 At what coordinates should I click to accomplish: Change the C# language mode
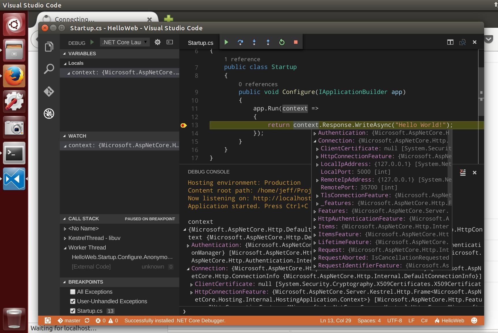pyautogui.click(x=424, y=321)
